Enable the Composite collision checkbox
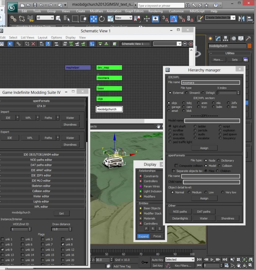 [176, 166]
